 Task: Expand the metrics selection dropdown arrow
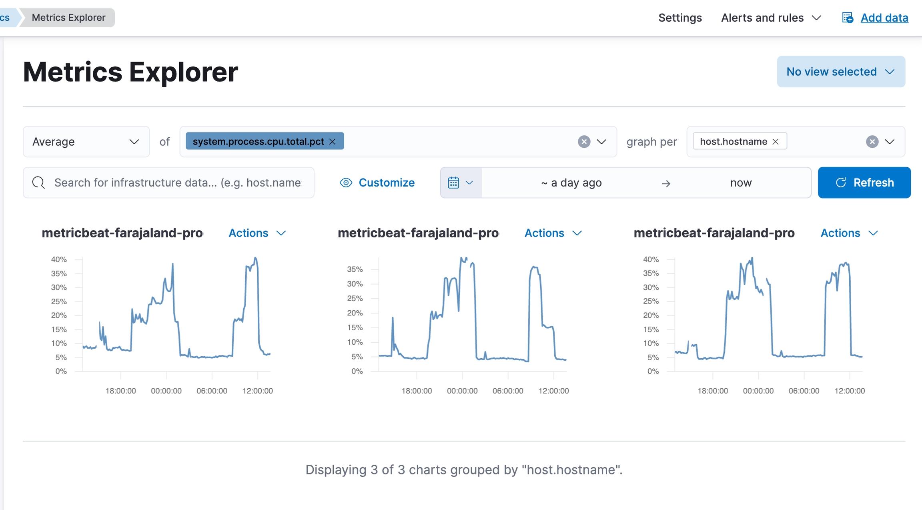601,142
